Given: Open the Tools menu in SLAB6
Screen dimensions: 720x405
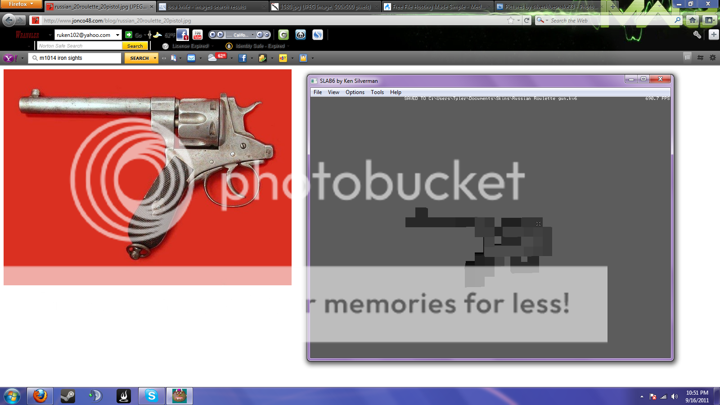Looking at the screenshot, I should [x=377, y=92].
